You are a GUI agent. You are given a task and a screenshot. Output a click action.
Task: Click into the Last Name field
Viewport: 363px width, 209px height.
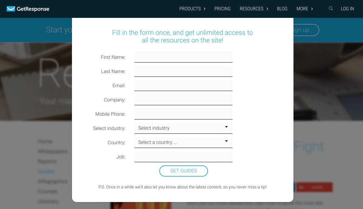pos(183,71)
